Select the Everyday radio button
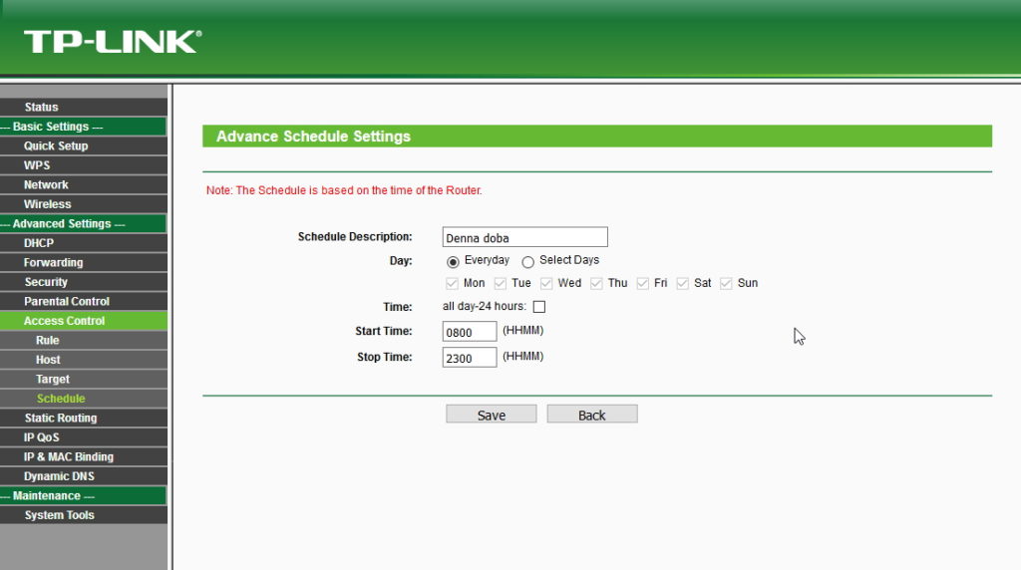The width and height of the screenshot is (1021, 570). [453, 261]
